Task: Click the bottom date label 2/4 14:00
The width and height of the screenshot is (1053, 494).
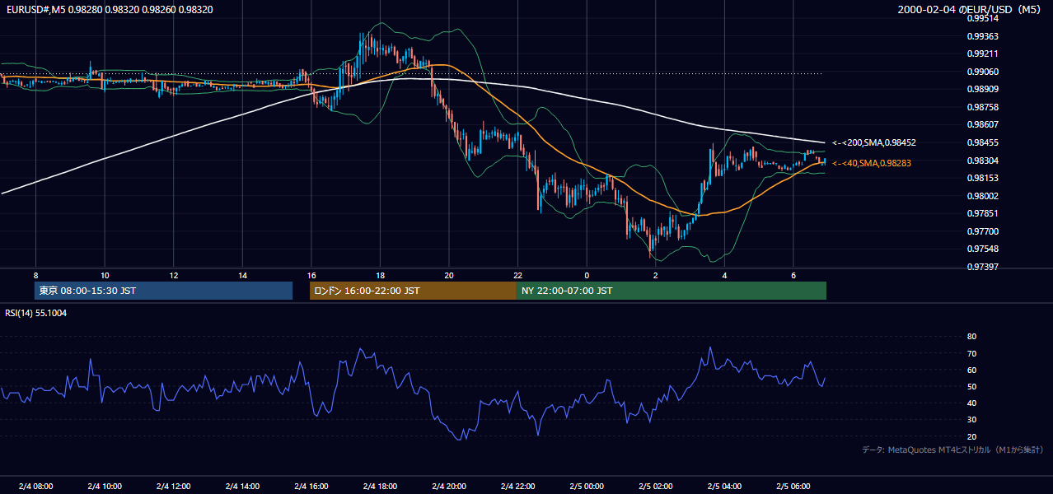Action: coord(242,486)
